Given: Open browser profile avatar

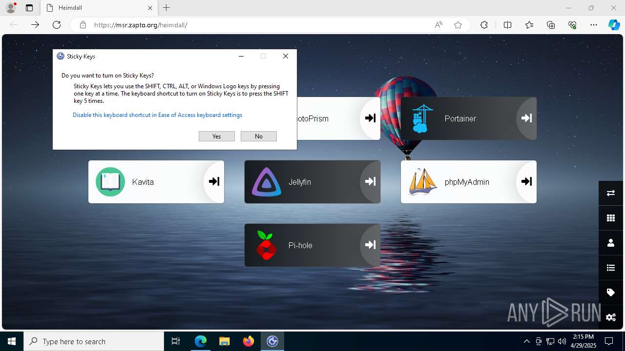Looking at the screenshot, I should [10, 8].
